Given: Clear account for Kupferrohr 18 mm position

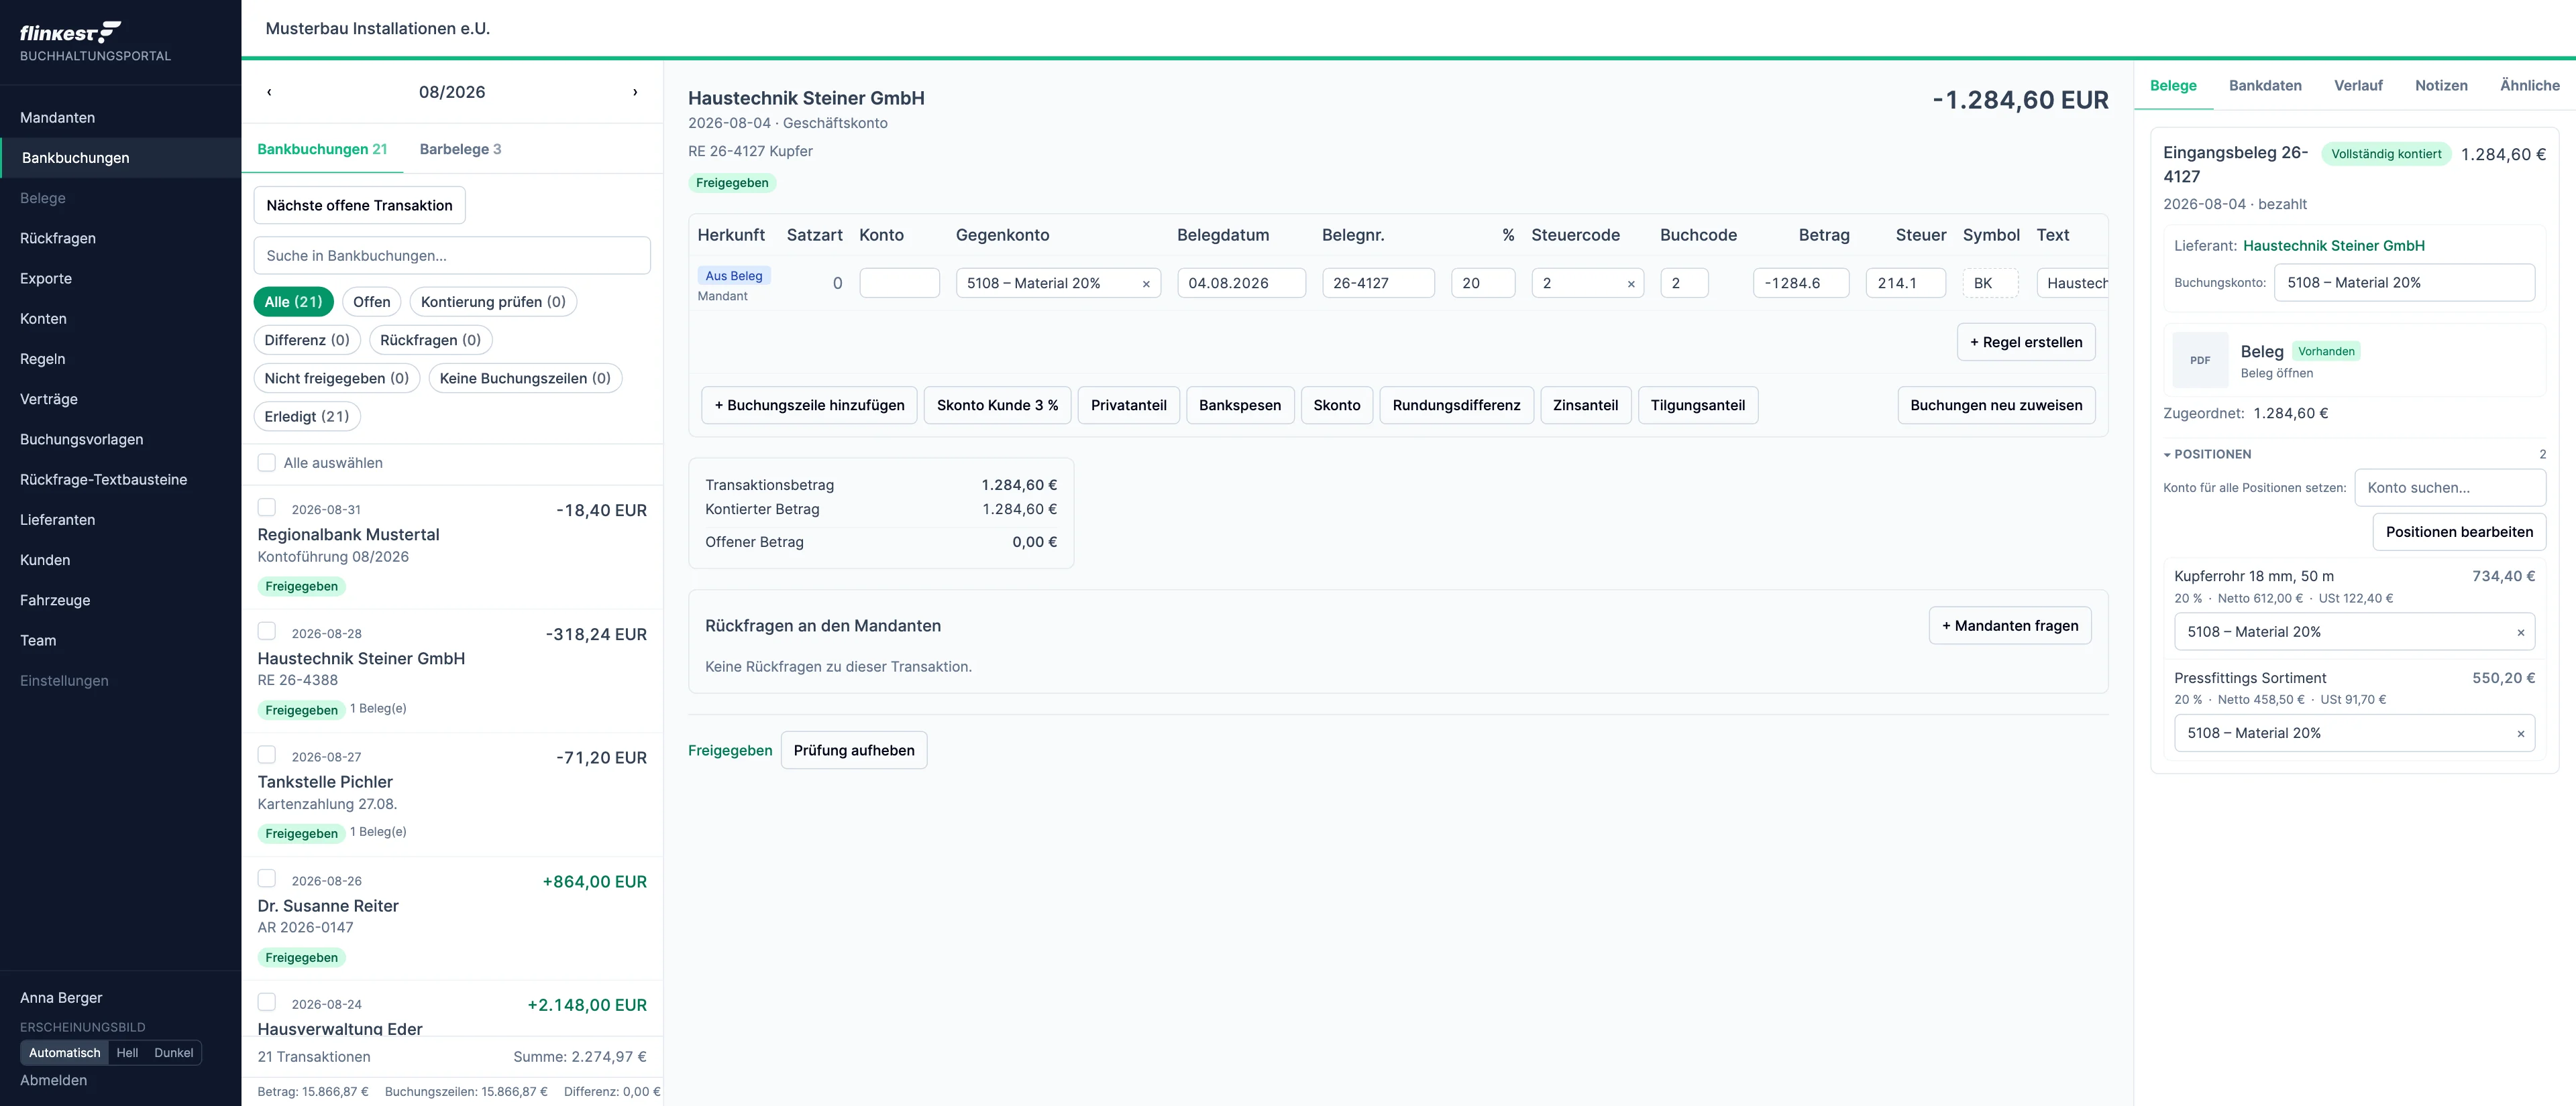Looking at the screenshot, I should [x=2520, y=632].
